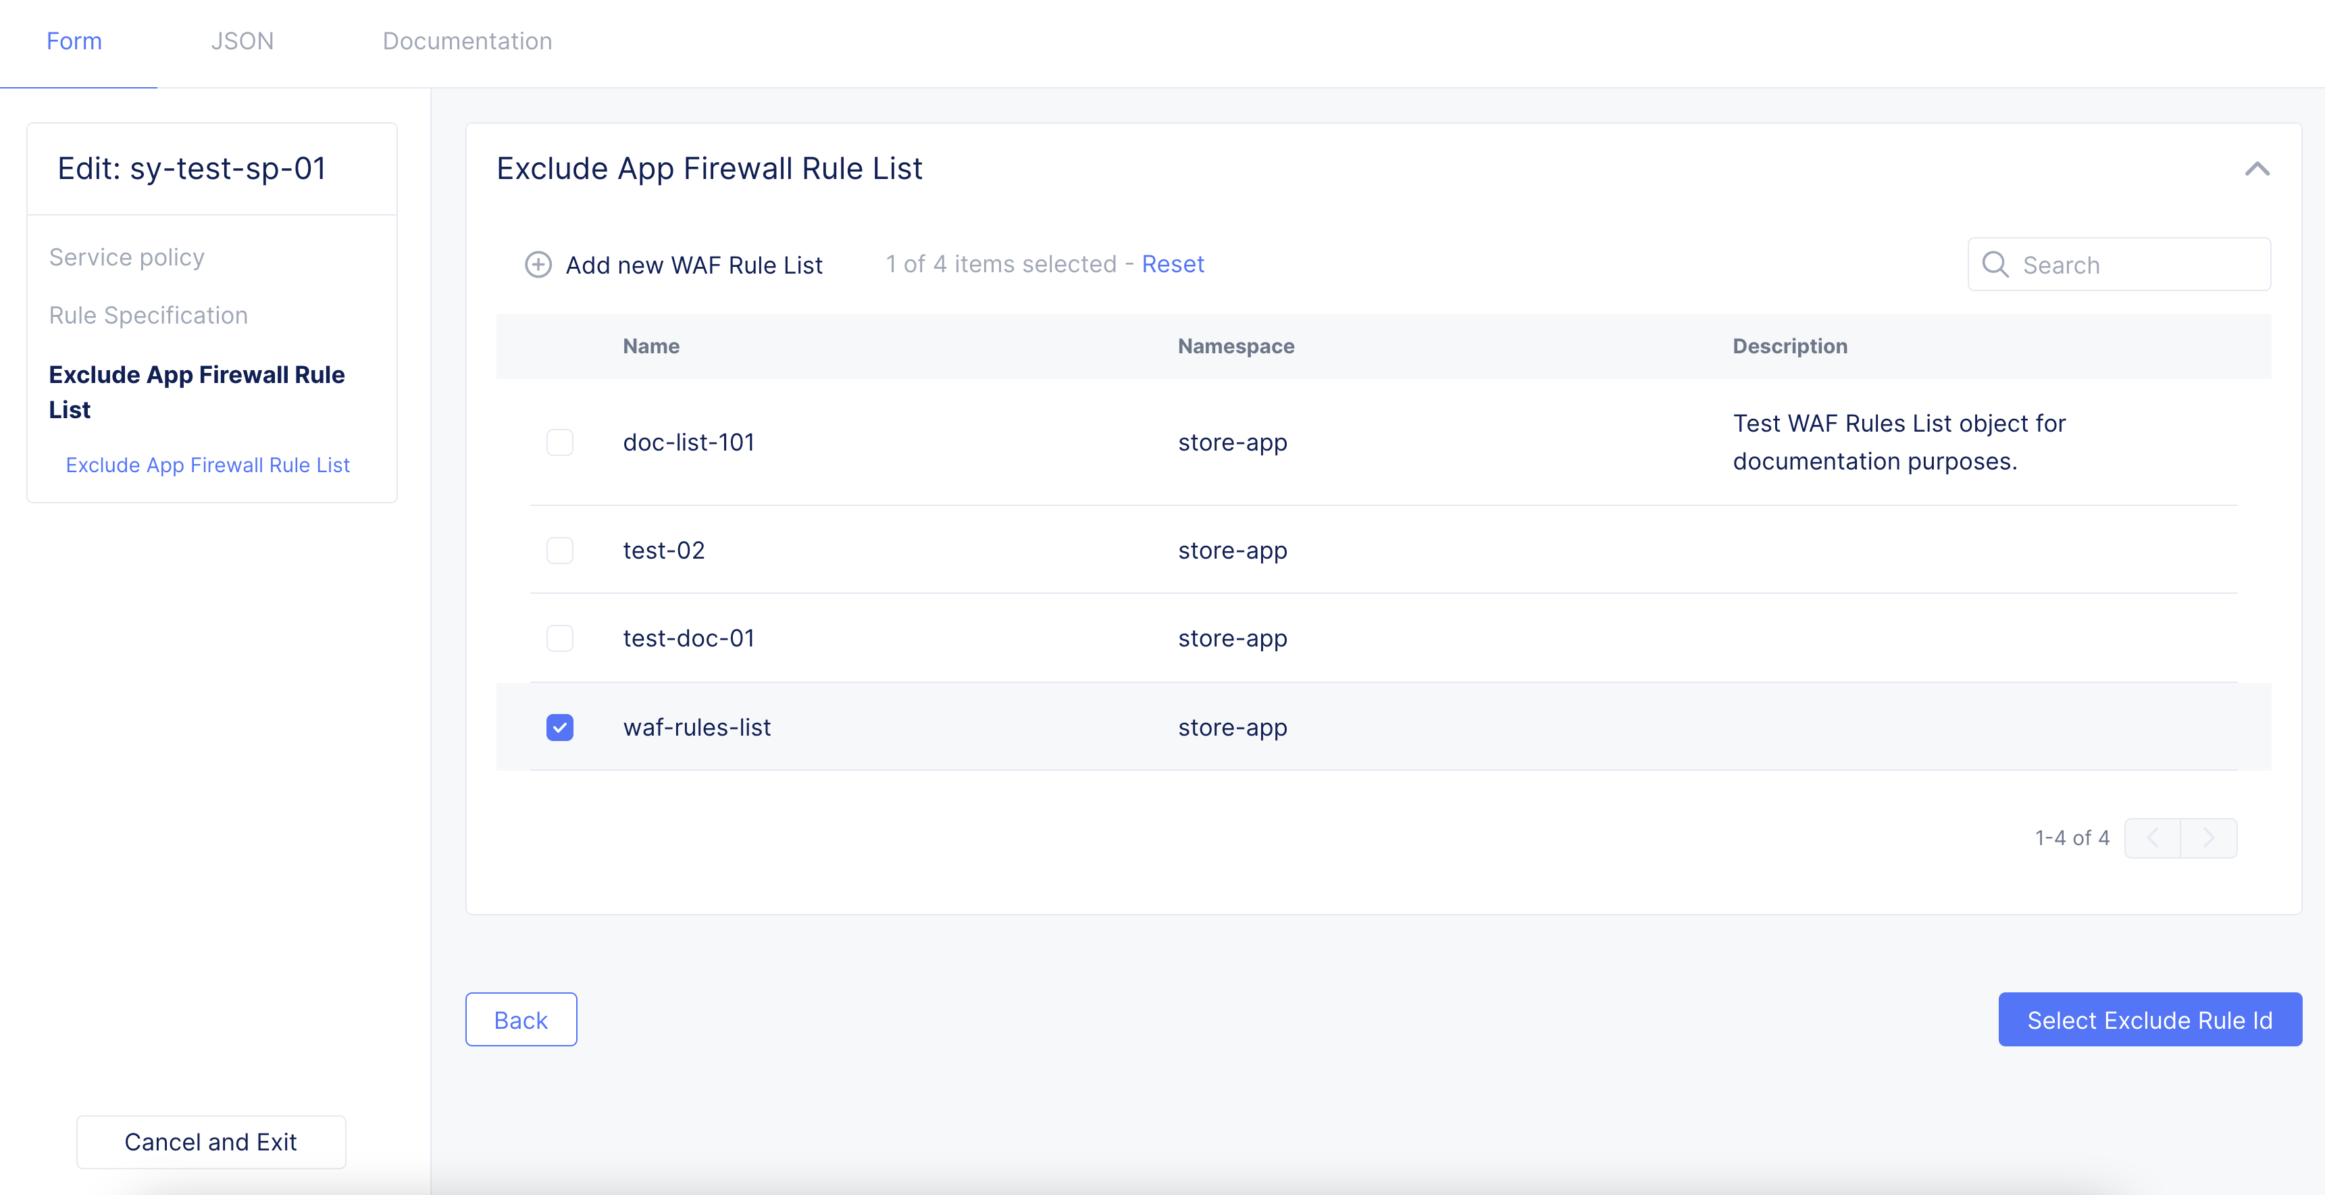The image size is (2325, 1195).
Task: Click the plus icon for new WAF Rule List
Action: coord(538,264)
